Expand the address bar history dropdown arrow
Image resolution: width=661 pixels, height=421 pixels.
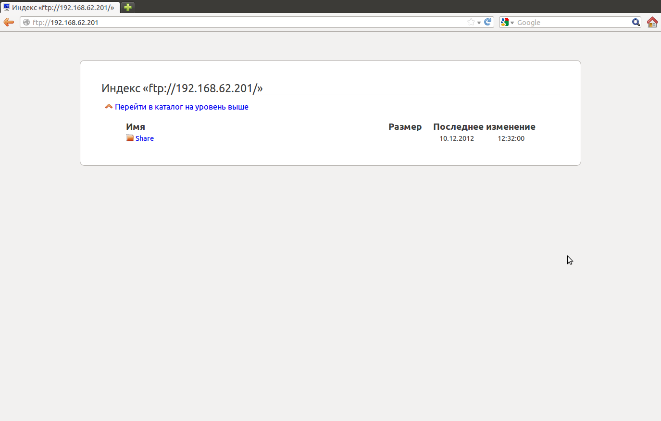(479, 23)
